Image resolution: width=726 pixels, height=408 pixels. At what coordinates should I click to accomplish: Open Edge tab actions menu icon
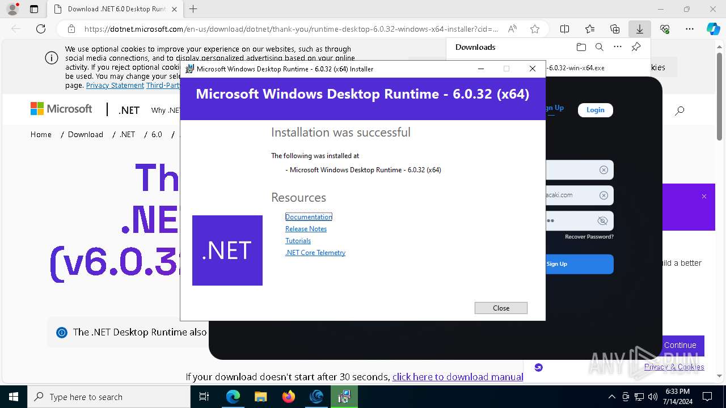[34, 9]
